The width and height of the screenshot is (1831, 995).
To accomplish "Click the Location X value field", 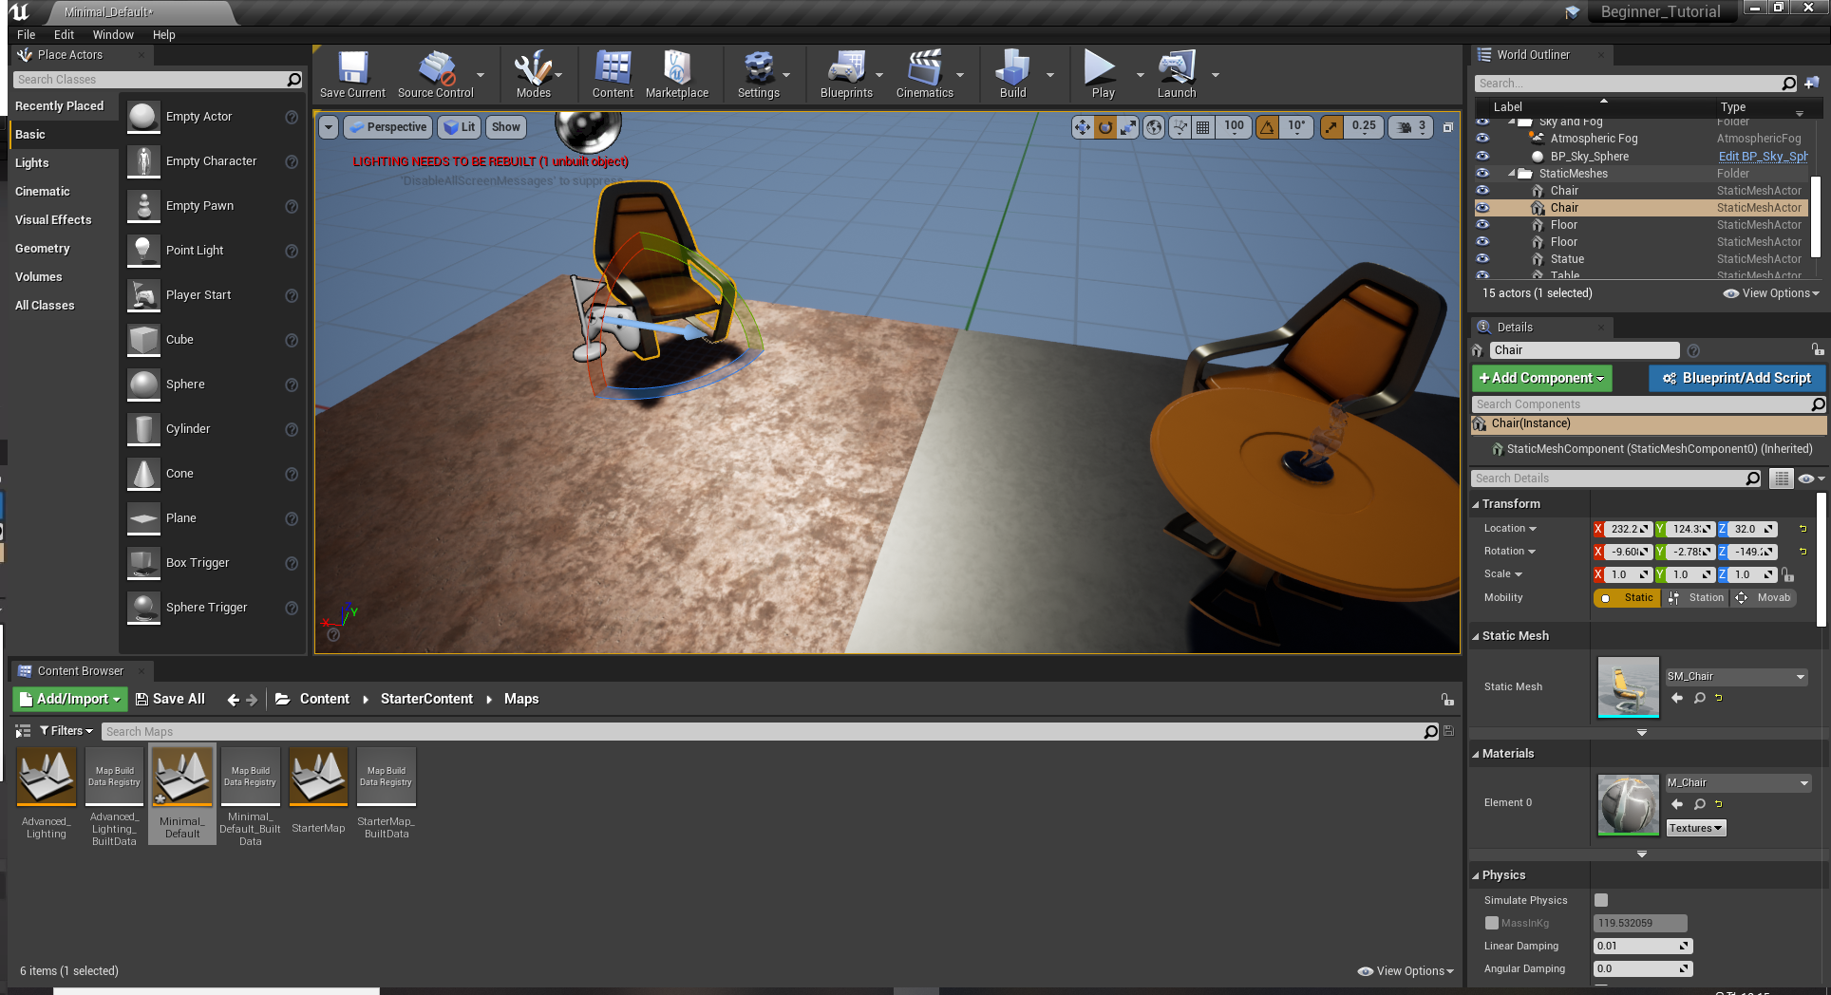I will [x=1629, y=529].
